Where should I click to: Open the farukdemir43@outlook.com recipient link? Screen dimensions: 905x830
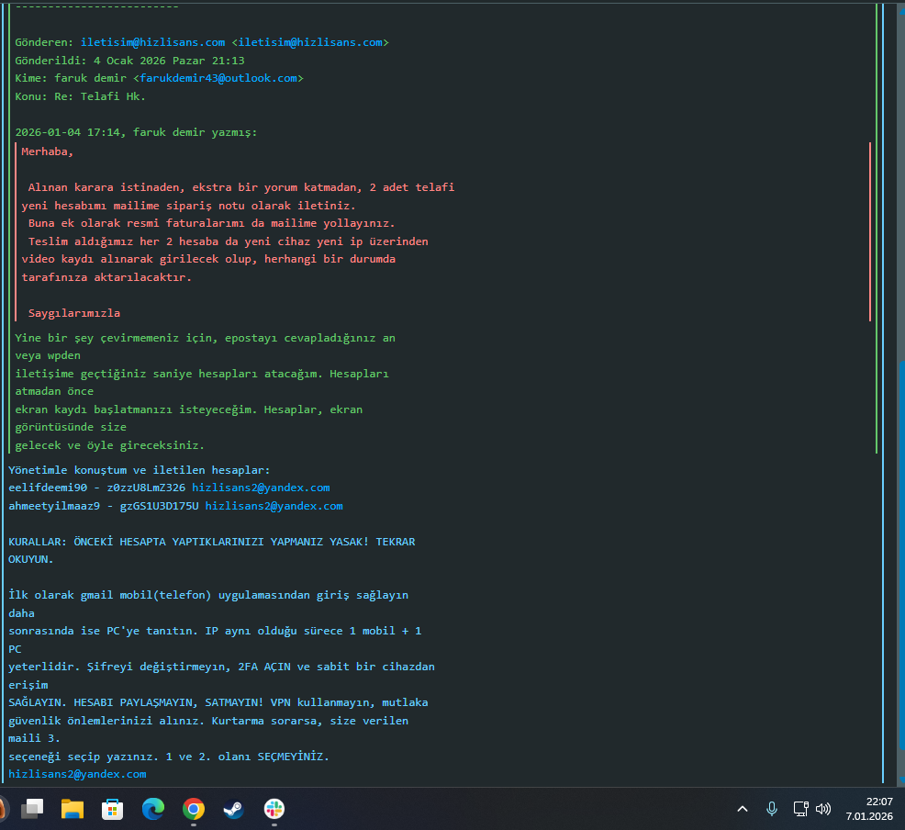pos(218,78)
